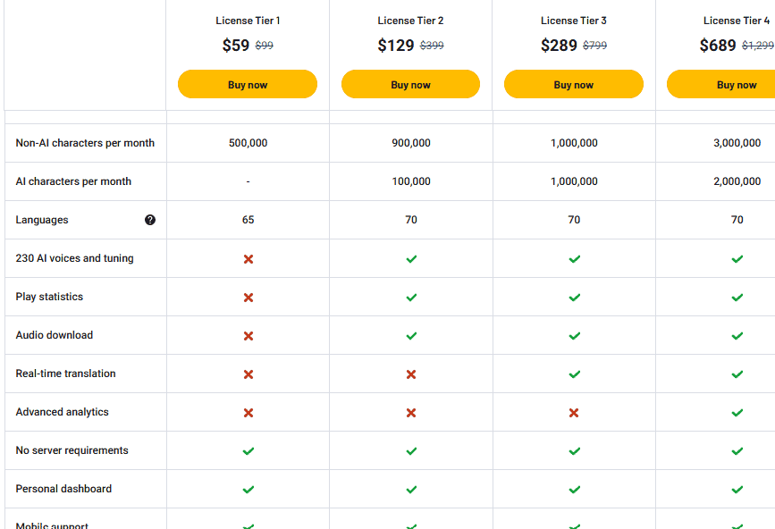Click the red cross for Advanced analytics Tier 3
775x529 pixels.
[x=573, y=412]
